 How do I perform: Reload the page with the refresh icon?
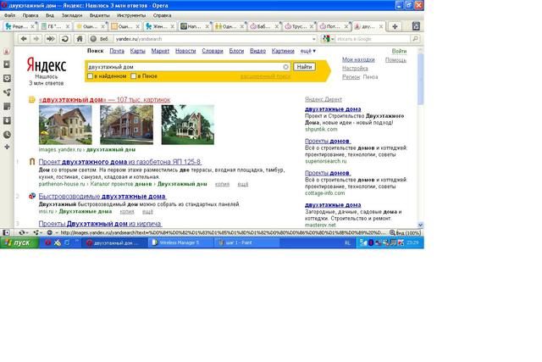coord(64,39)
